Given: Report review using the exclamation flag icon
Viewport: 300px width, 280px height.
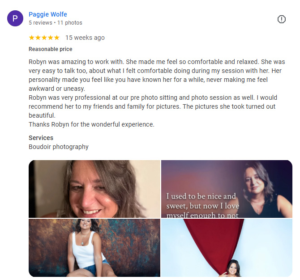Looking at the screenshot, I should coord(281,19).
